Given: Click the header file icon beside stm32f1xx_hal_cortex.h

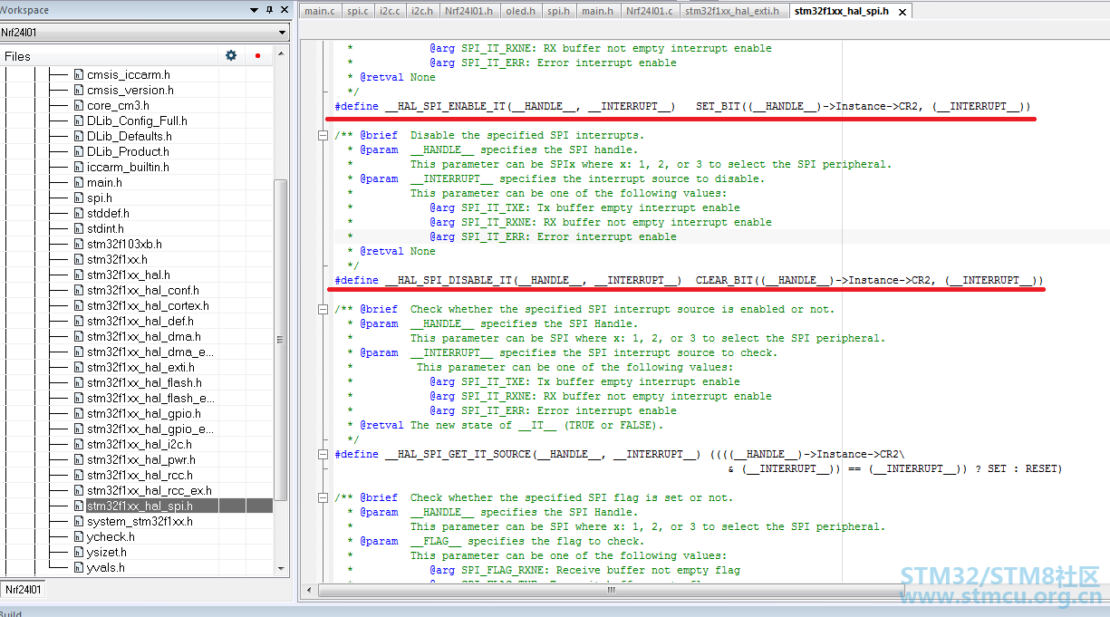Looking at the screenshot, I should point(79,305).
